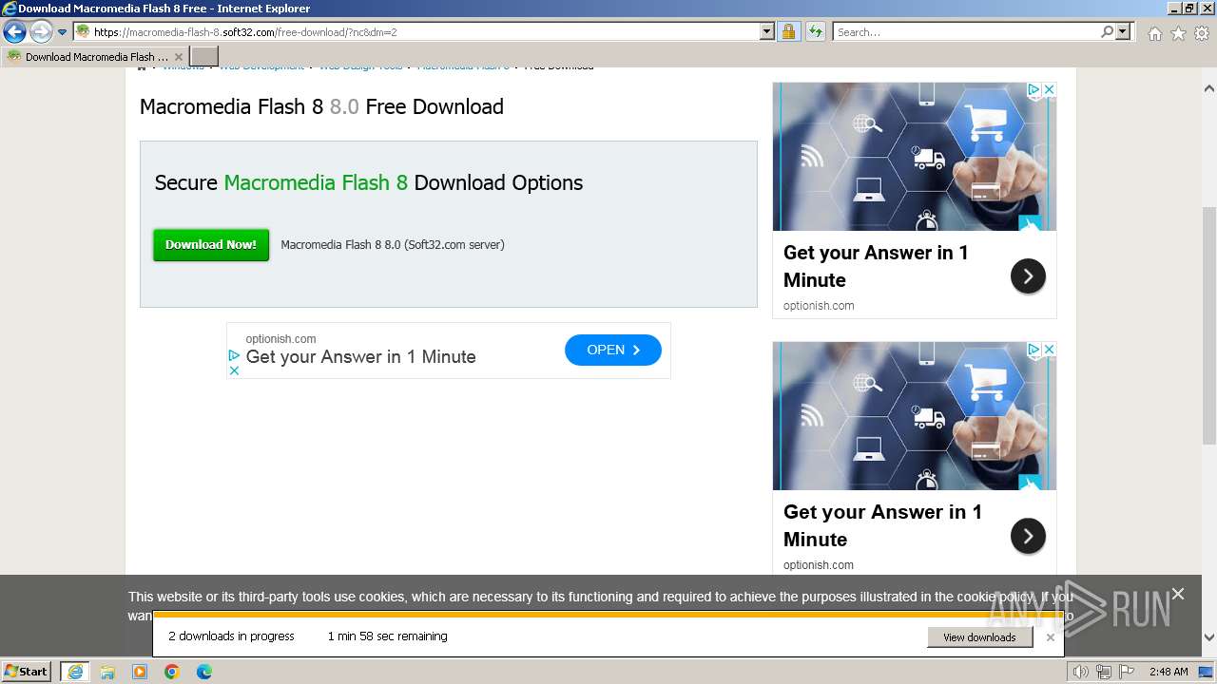1217x684 pixels.
Task: Click bottom sidebar 'Get your Answer in 1 Minute' headline
Action: [882, 525]
